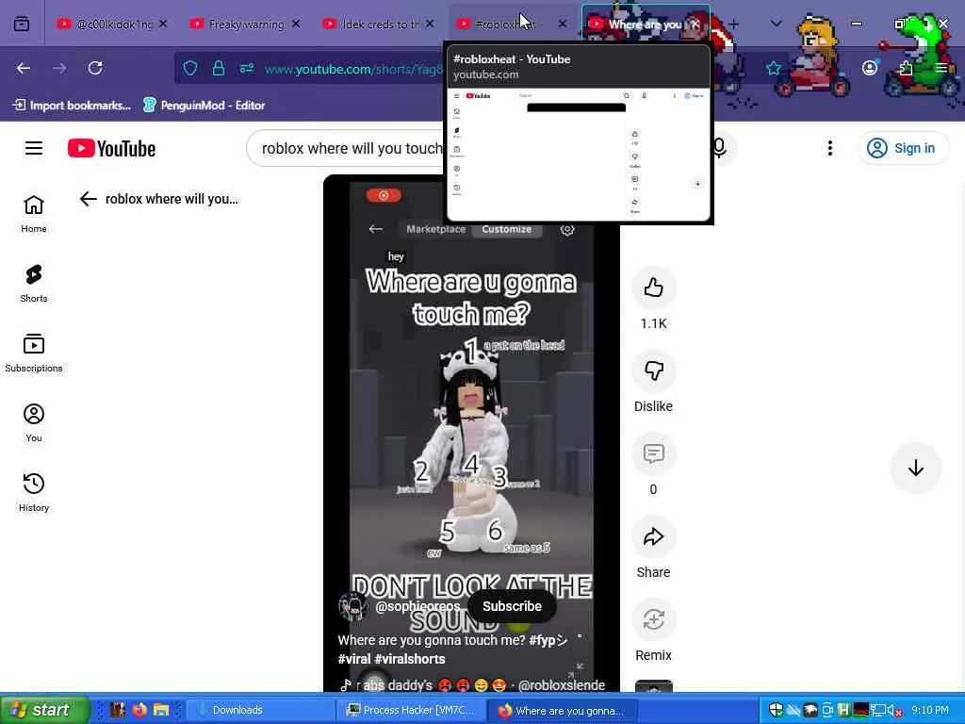This screenshot has height=724, width=965.
Task: Click the tracking protection shield icon
Action: (x=190, y=68)
